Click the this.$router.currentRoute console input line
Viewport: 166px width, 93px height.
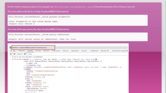pos(32,57)
